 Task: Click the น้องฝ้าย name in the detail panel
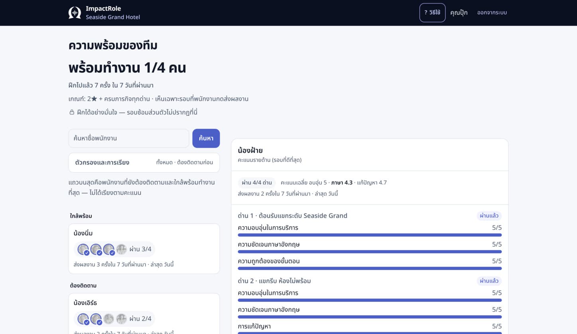(250, 151)
